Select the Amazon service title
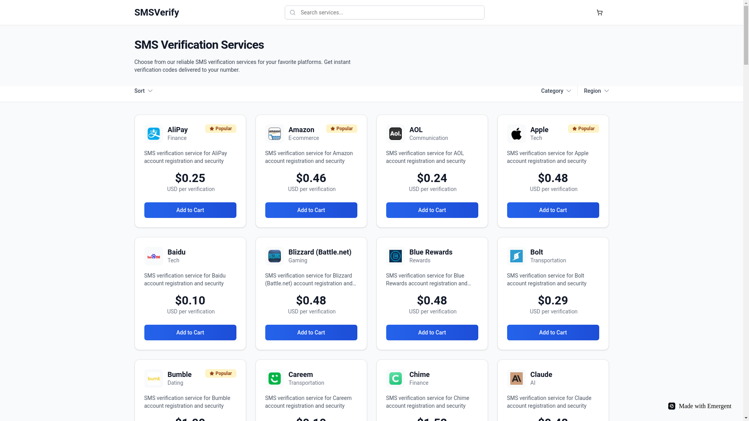 tap(301, 130)
